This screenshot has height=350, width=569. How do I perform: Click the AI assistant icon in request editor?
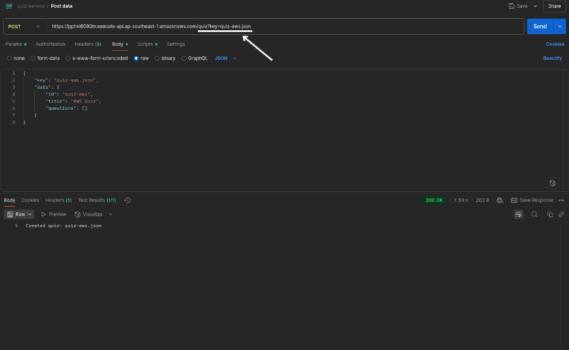point(552,183)
